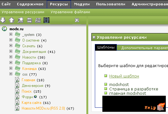Refresh the resource tree
This screenshot has width=168, height=114.
pyautogui.click(x=29, y=20)
